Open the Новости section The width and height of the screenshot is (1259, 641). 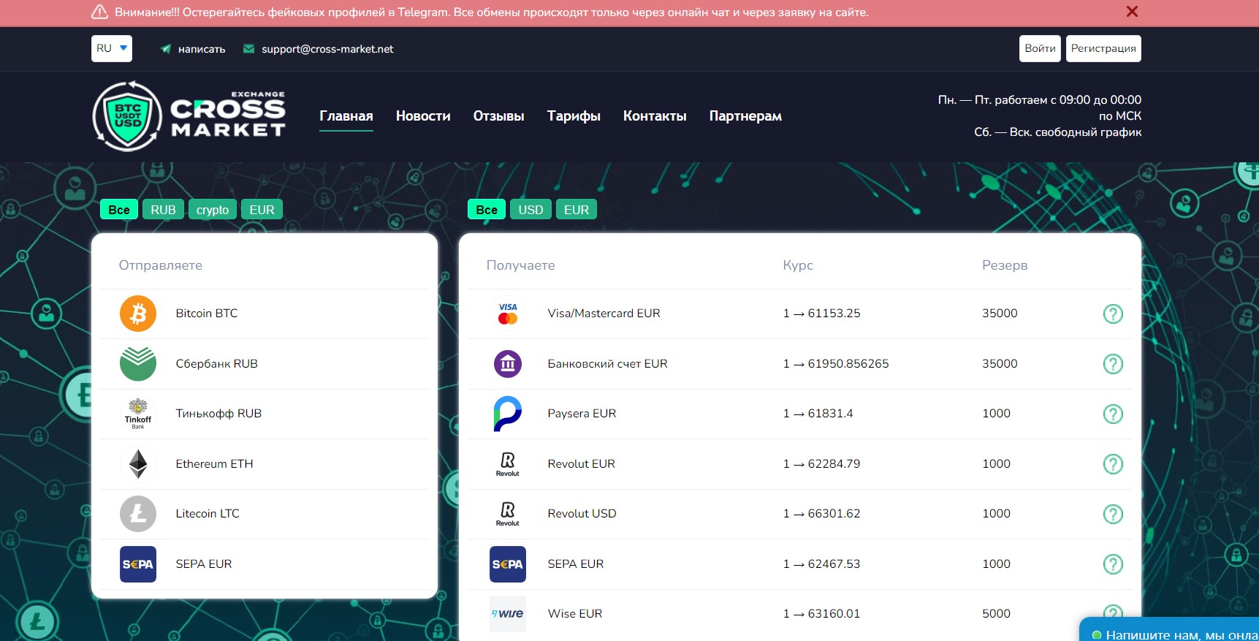423,116
